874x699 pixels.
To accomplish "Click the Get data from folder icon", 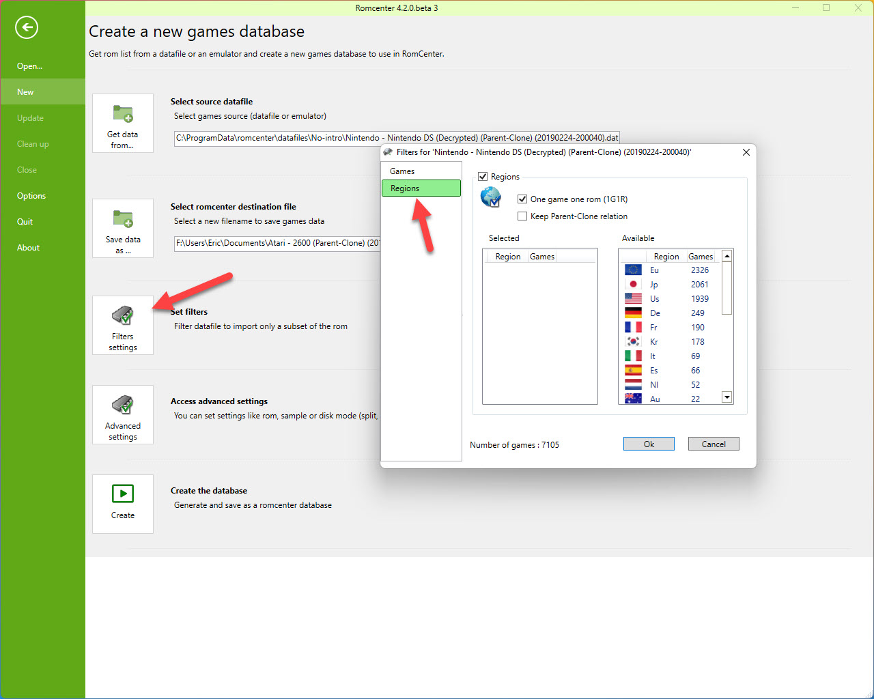I will tap(123, 114).
